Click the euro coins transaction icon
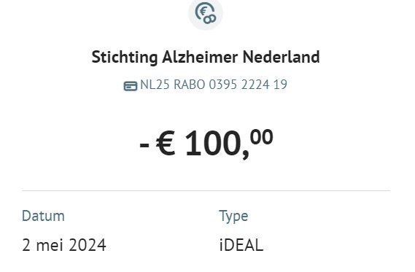 click(206, 13)
